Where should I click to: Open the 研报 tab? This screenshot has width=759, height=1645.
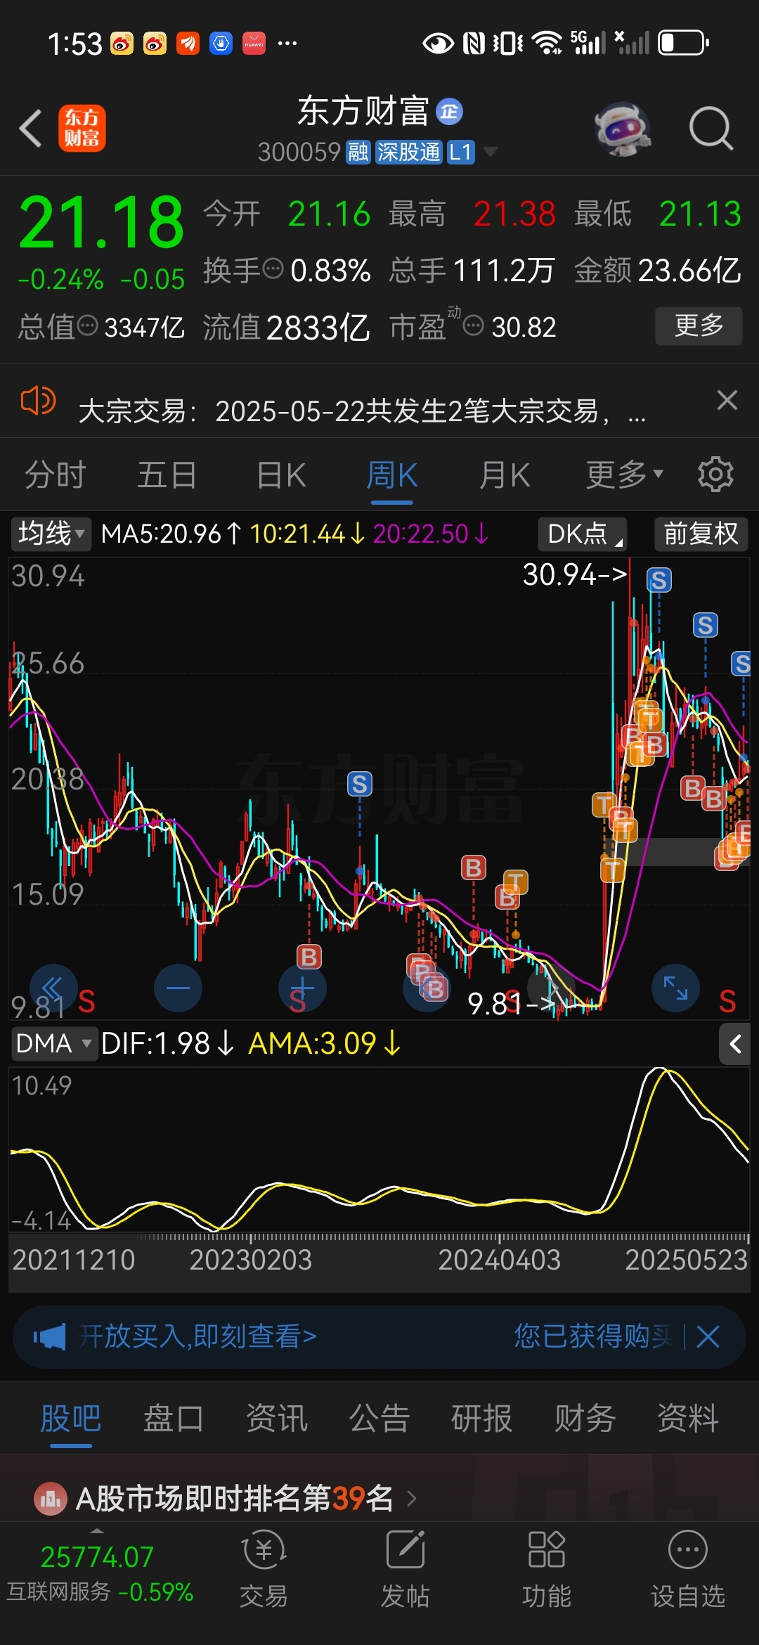click(482, 1418)
